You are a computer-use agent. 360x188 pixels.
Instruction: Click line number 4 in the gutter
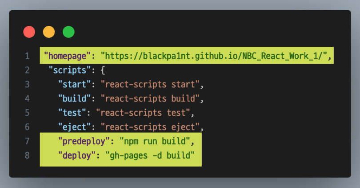coord(27,98)
